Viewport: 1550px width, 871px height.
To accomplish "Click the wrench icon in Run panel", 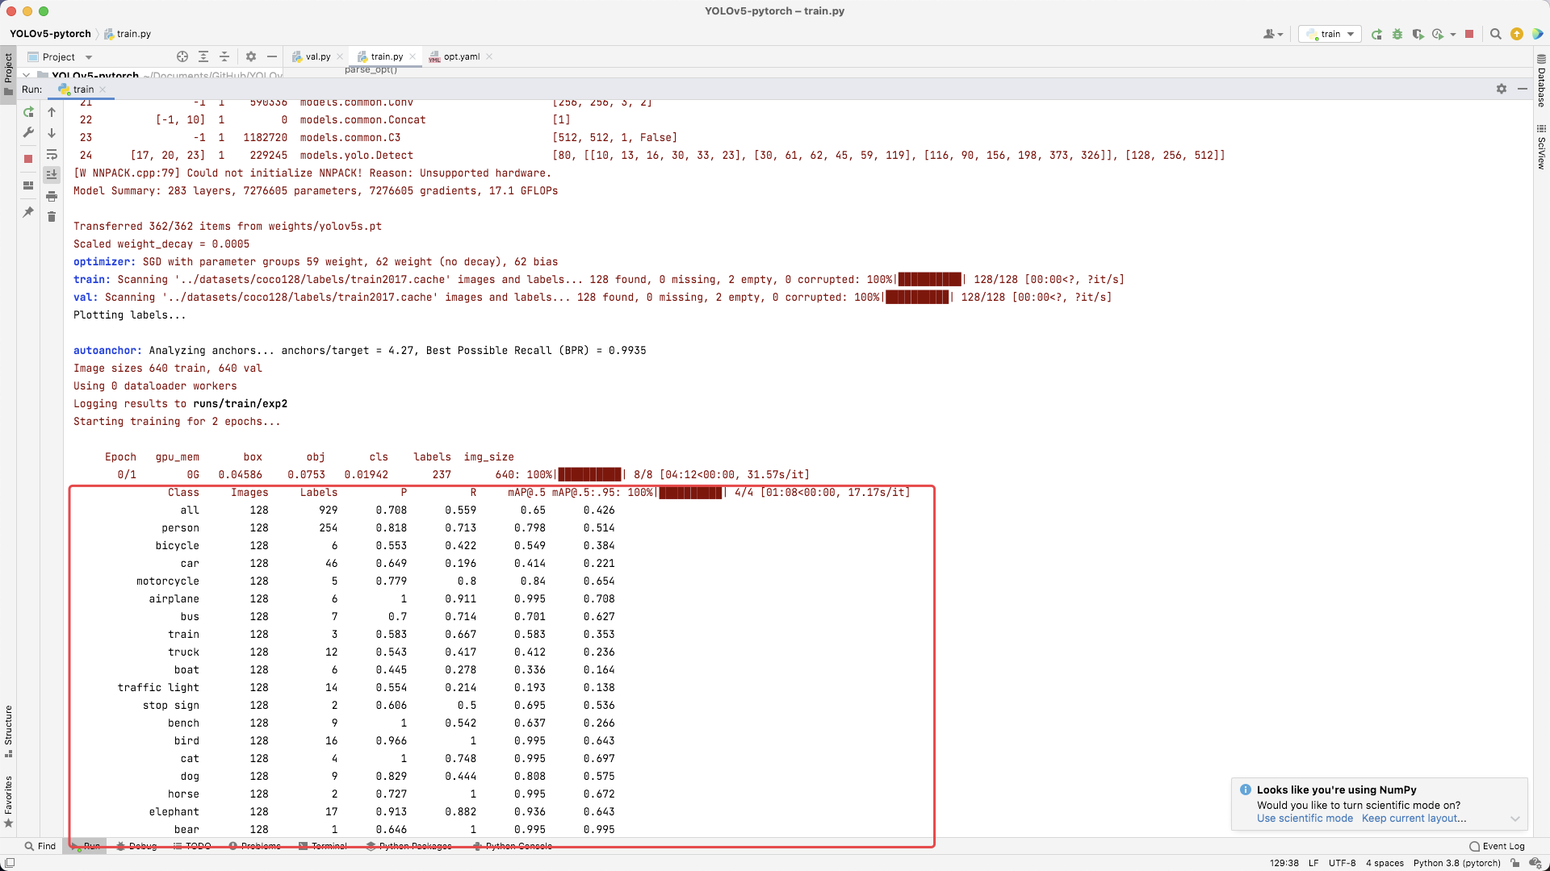I will pos(28,132).
